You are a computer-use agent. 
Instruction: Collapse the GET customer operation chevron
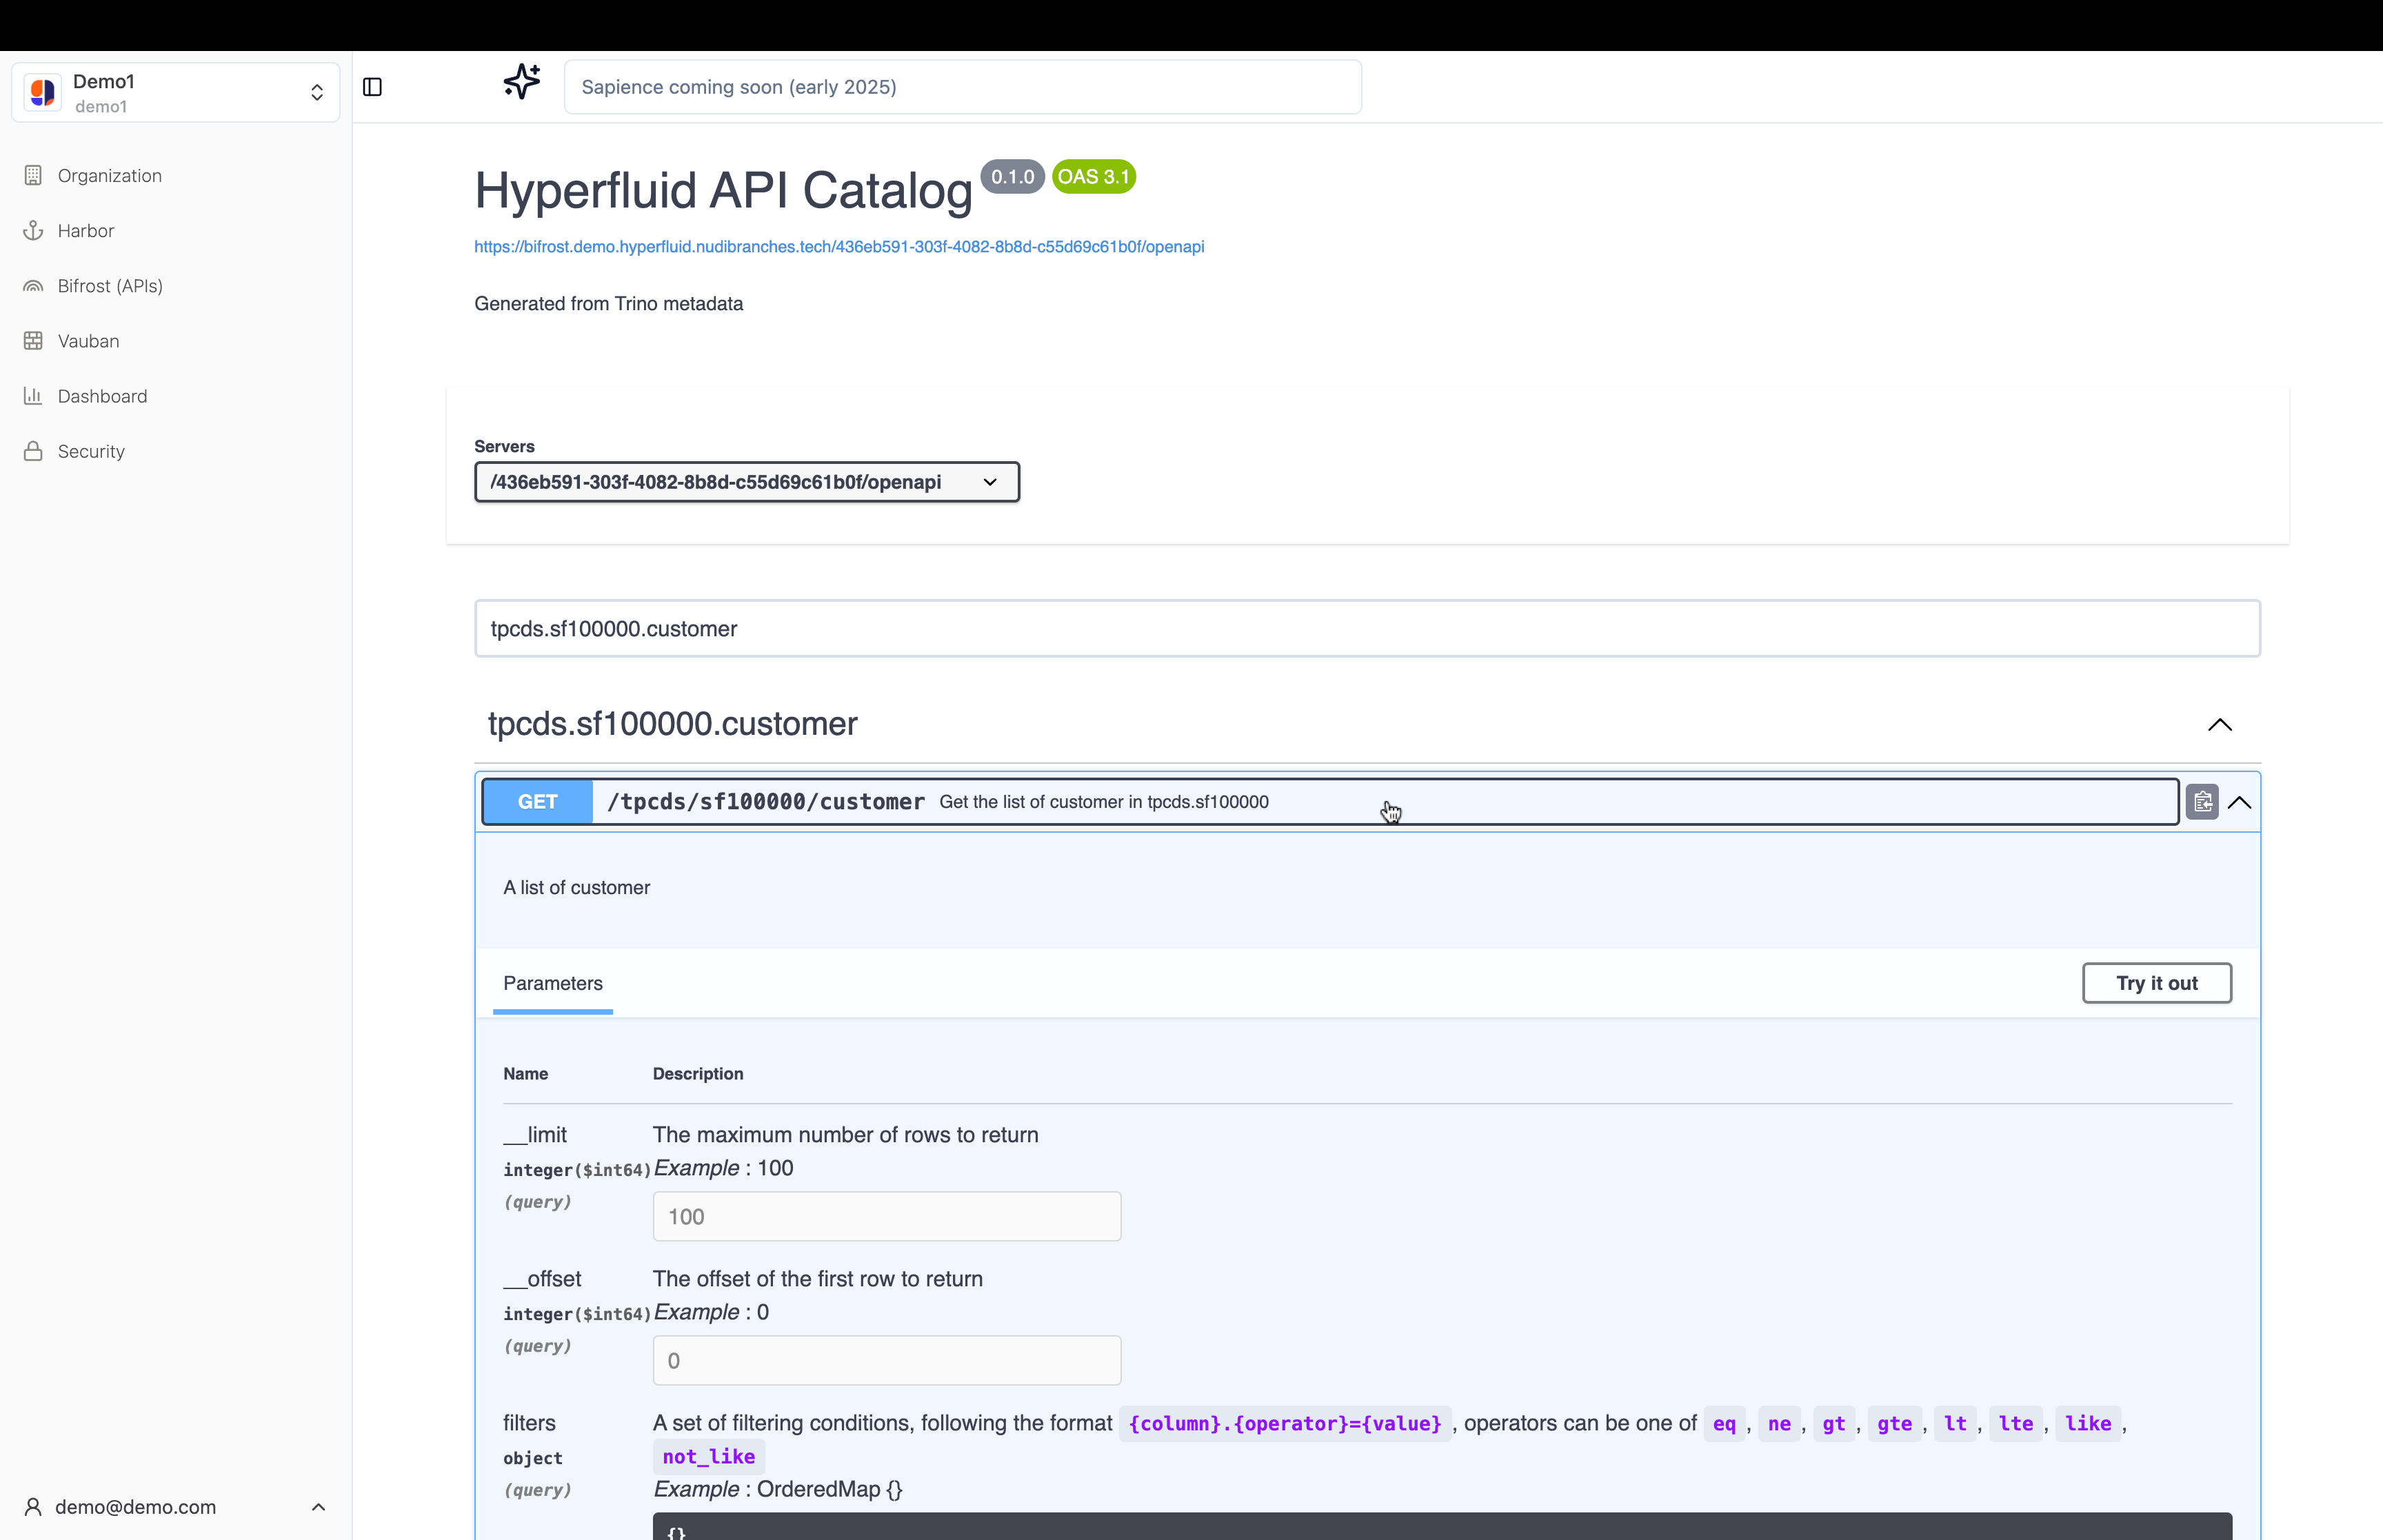[x=2240, y=802]
